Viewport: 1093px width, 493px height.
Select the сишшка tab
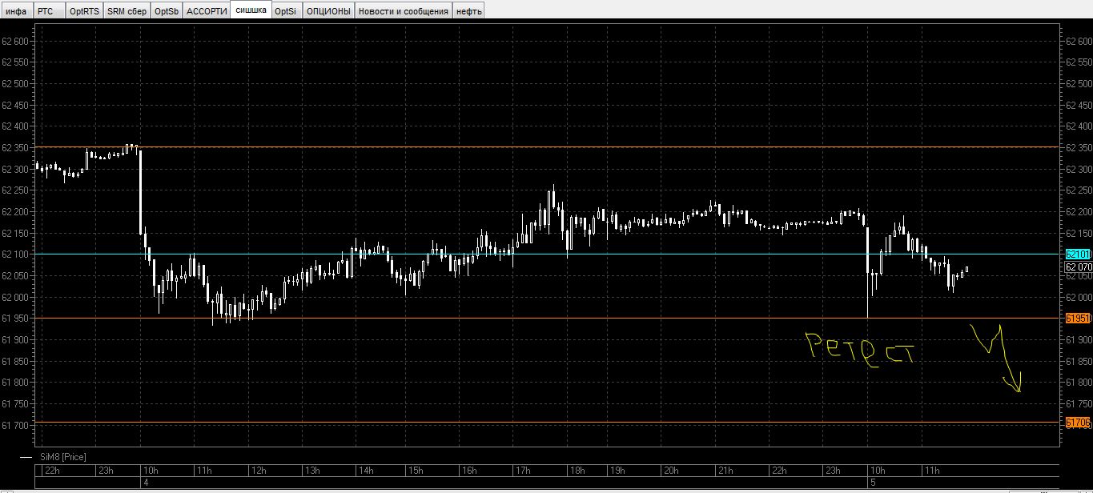pos(251,10)
